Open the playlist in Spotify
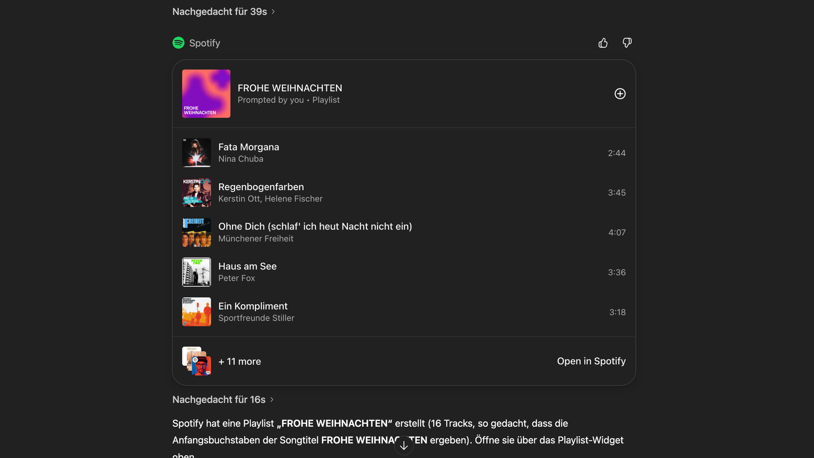Screen dimensions: 814x458 [x=591, y=361]
